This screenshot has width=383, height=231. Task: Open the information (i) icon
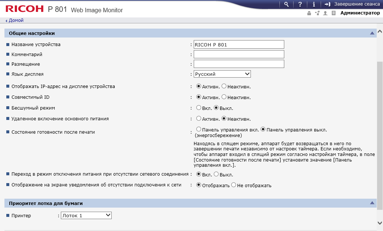(314, 4)
